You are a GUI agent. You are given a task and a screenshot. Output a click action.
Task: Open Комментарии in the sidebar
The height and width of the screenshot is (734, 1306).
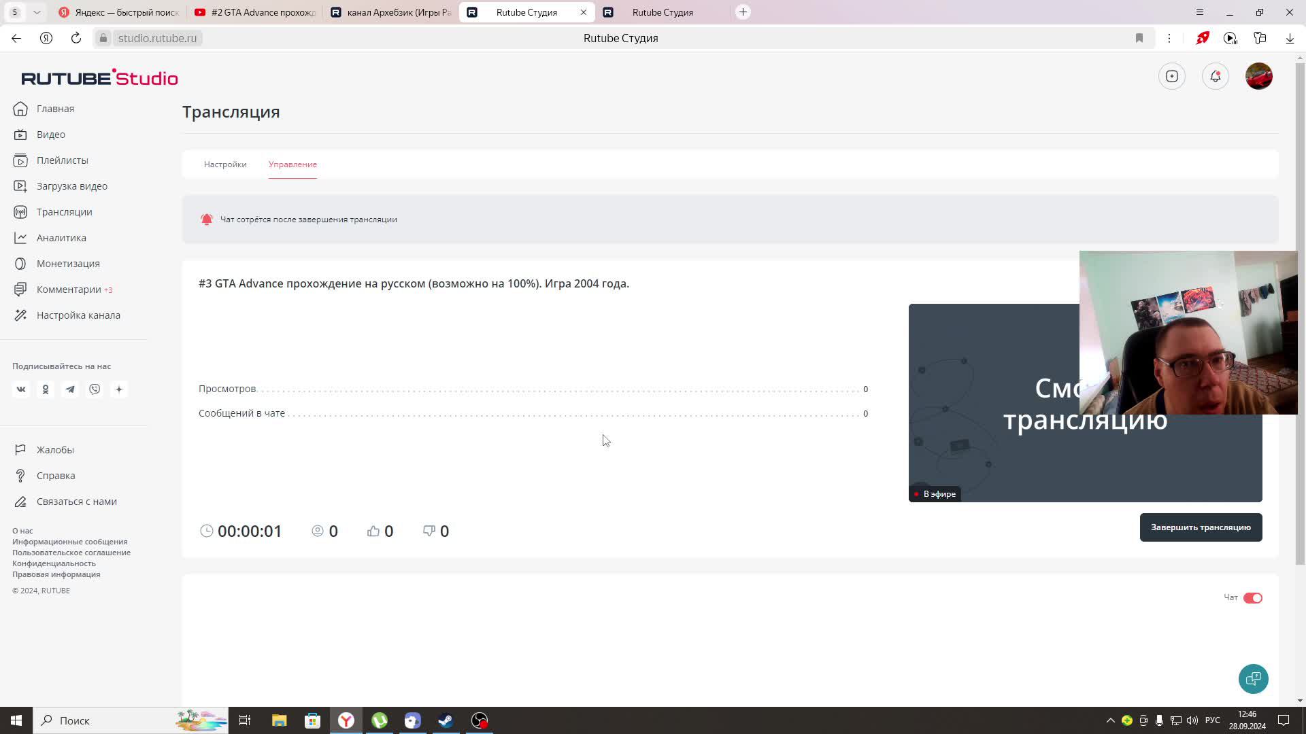(69, 290)
